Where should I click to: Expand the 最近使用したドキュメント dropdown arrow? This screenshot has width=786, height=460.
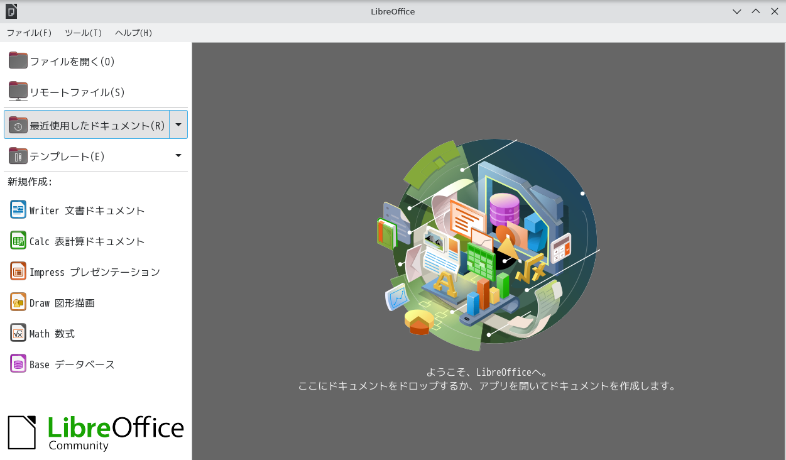pyautogui.click(x=178, y=124)
